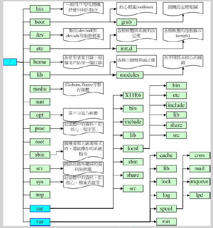
Task: Click the modules box next to lib
Action: pyautogui.click(x=130, y=75)
